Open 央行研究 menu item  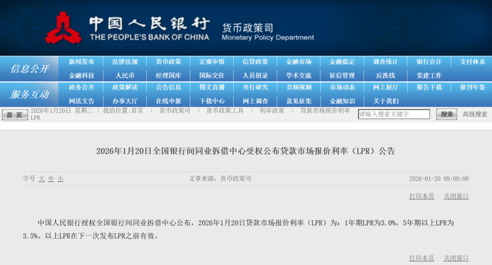[x=256, y=87]
